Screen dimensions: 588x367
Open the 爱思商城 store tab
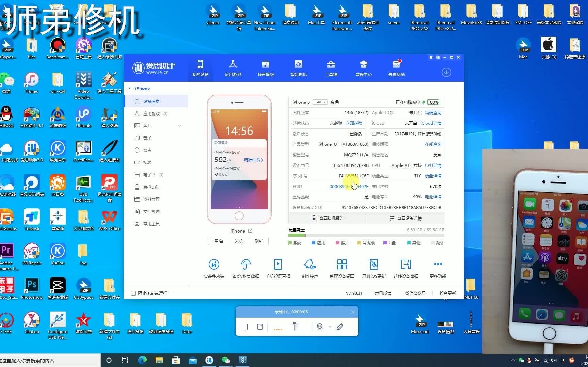396,68
